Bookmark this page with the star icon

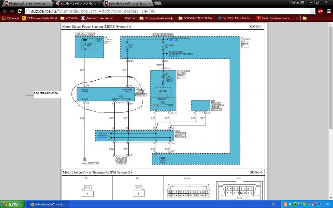pos(312,11)
